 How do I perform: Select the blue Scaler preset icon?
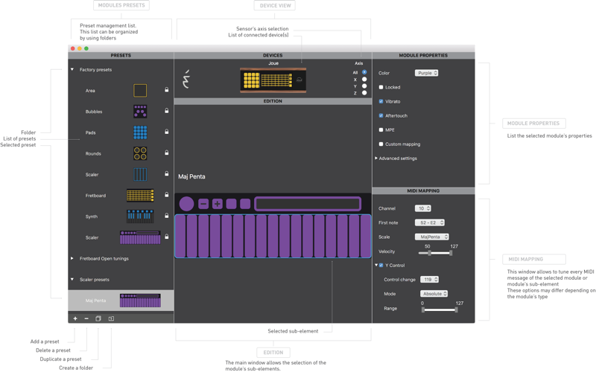pyautogui.click(x=140, y=174)
